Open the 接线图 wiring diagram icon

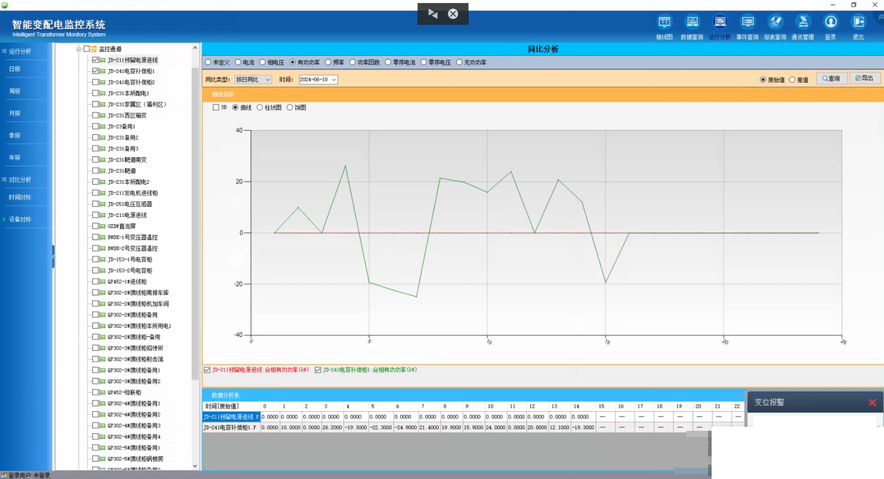tap(664, 23)
